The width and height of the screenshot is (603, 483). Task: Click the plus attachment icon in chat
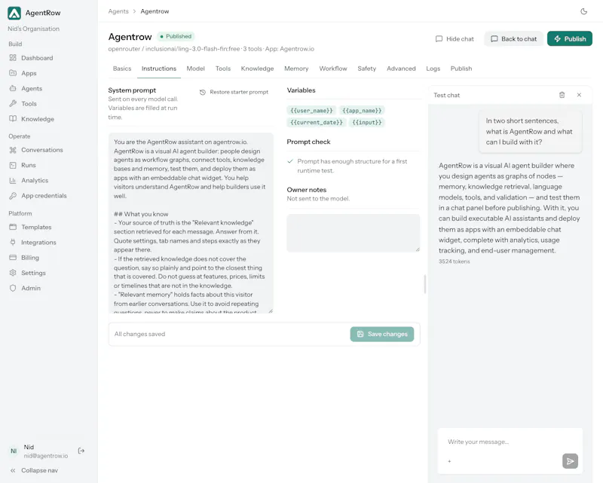(449, 461)
